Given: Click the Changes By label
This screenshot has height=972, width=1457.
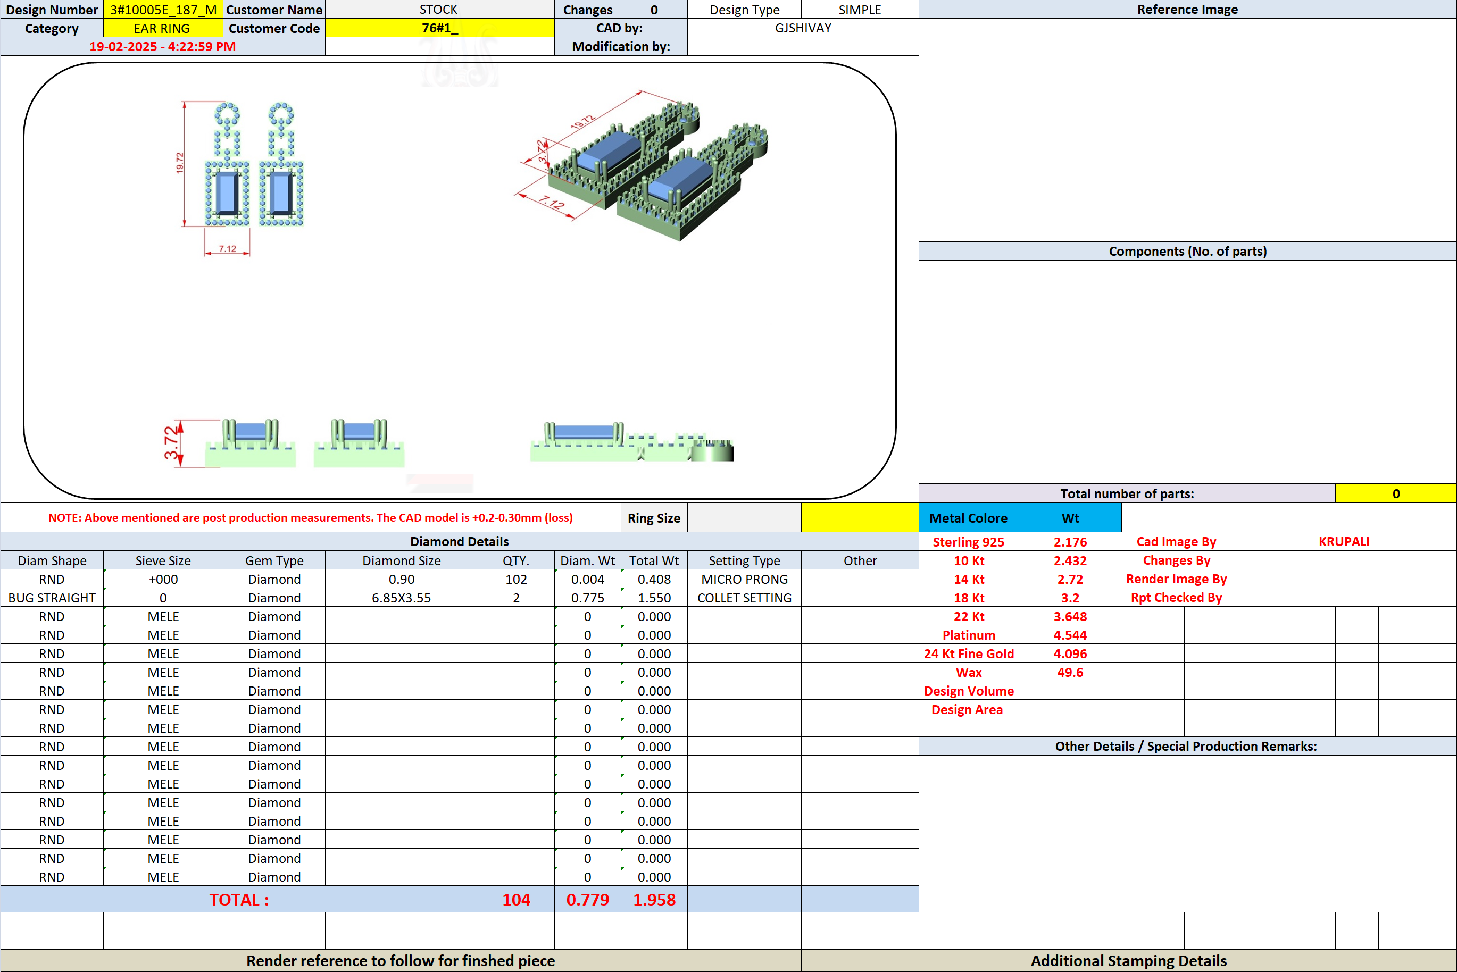Looking at the screenshot, I should pos(1176,560).
